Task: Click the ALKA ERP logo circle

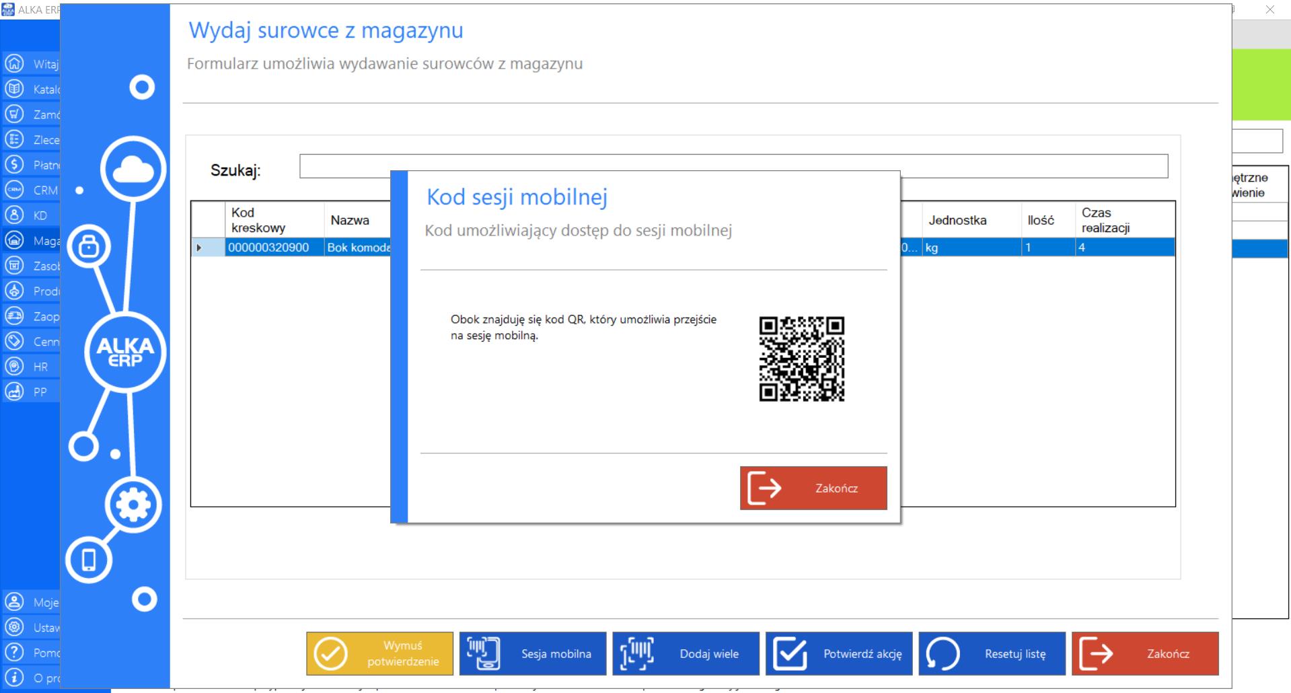Action: click(x=125, y=352)
